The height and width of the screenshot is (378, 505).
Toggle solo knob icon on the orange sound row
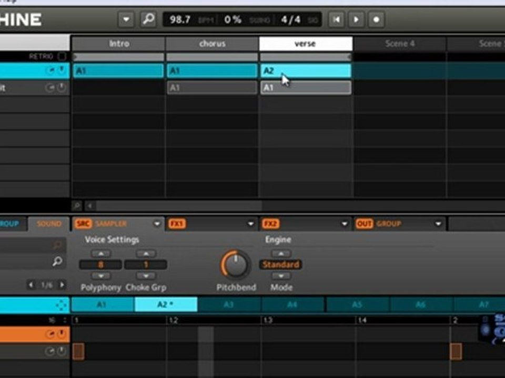(x=62, y=334)
